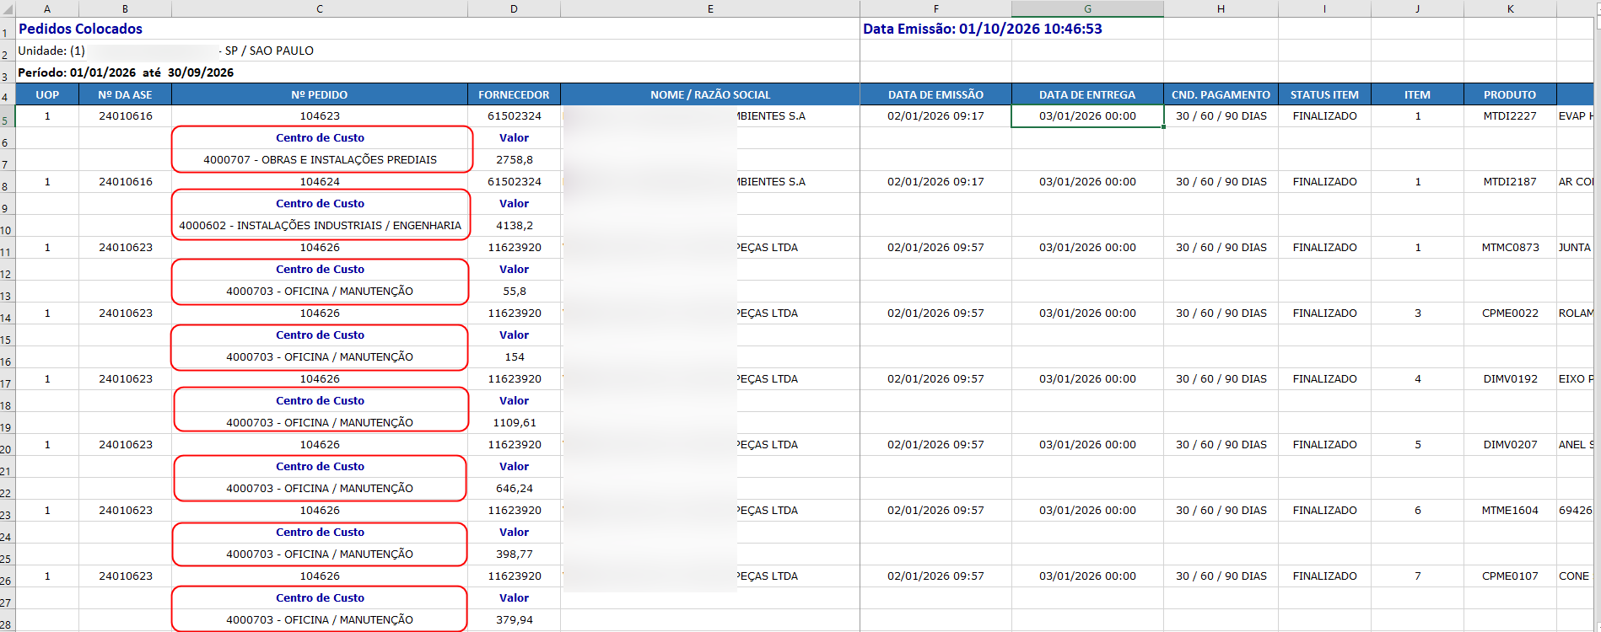Select cell with order number 104623

pyautogui.click(x=320, y=116)
